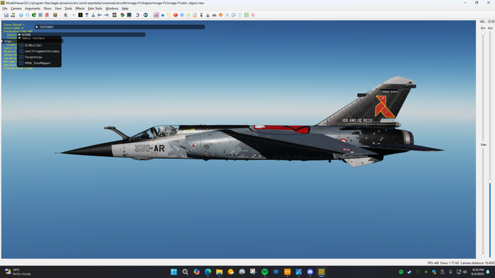Viewport: 495px width, 278px height.
Task: Expand the Args panel arrow
Action: [2, 41]
